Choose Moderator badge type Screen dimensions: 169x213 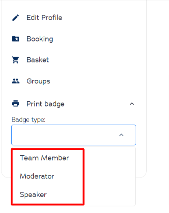(x=37, y=176)
